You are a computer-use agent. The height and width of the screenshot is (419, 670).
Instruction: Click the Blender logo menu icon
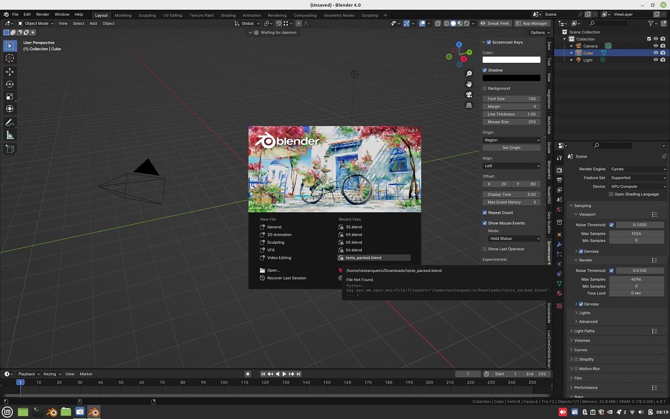(6, 15)
